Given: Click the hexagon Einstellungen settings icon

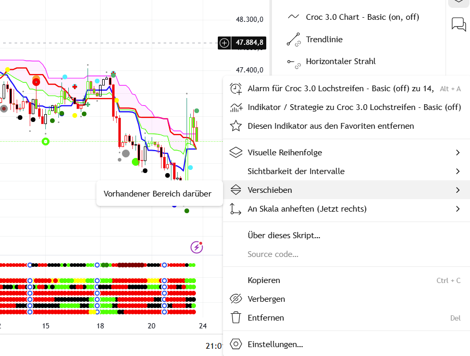Looking at the screenshot, I should pyautogui.click(x=236, y=345).
